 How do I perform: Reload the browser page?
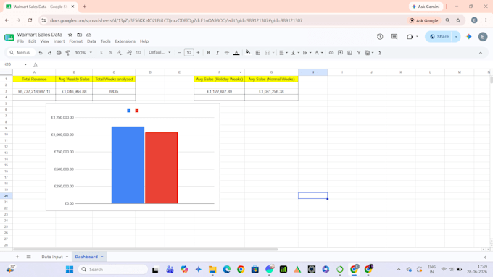[30, 20]
